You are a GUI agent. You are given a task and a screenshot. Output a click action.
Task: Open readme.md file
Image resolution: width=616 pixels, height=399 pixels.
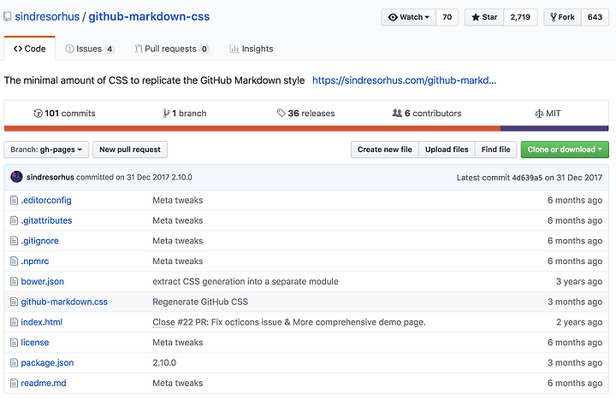pyautogui.click(x=44, y=384)
